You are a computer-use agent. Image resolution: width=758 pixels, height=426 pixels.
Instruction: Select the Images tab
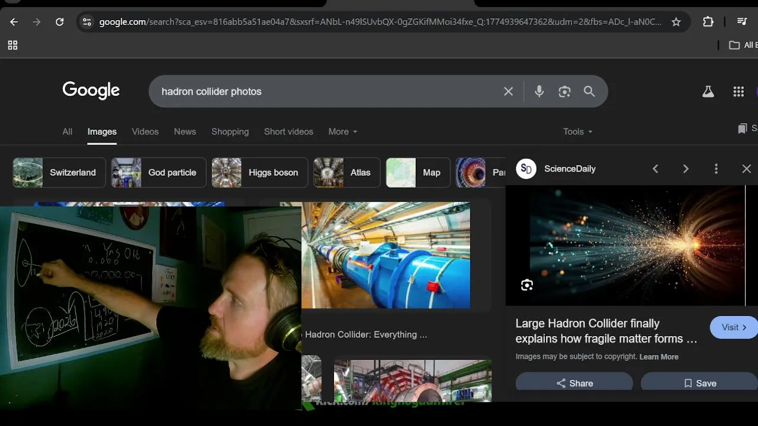pos(102,131)
